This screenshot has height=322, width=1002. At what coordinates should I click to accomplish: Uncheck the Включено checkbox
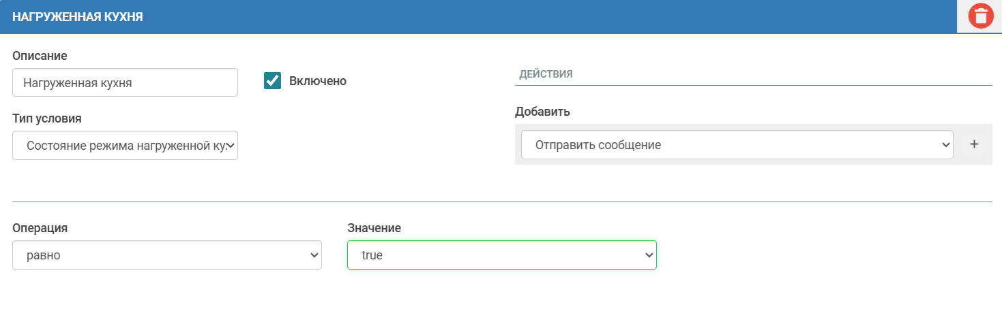coord(273,81)
